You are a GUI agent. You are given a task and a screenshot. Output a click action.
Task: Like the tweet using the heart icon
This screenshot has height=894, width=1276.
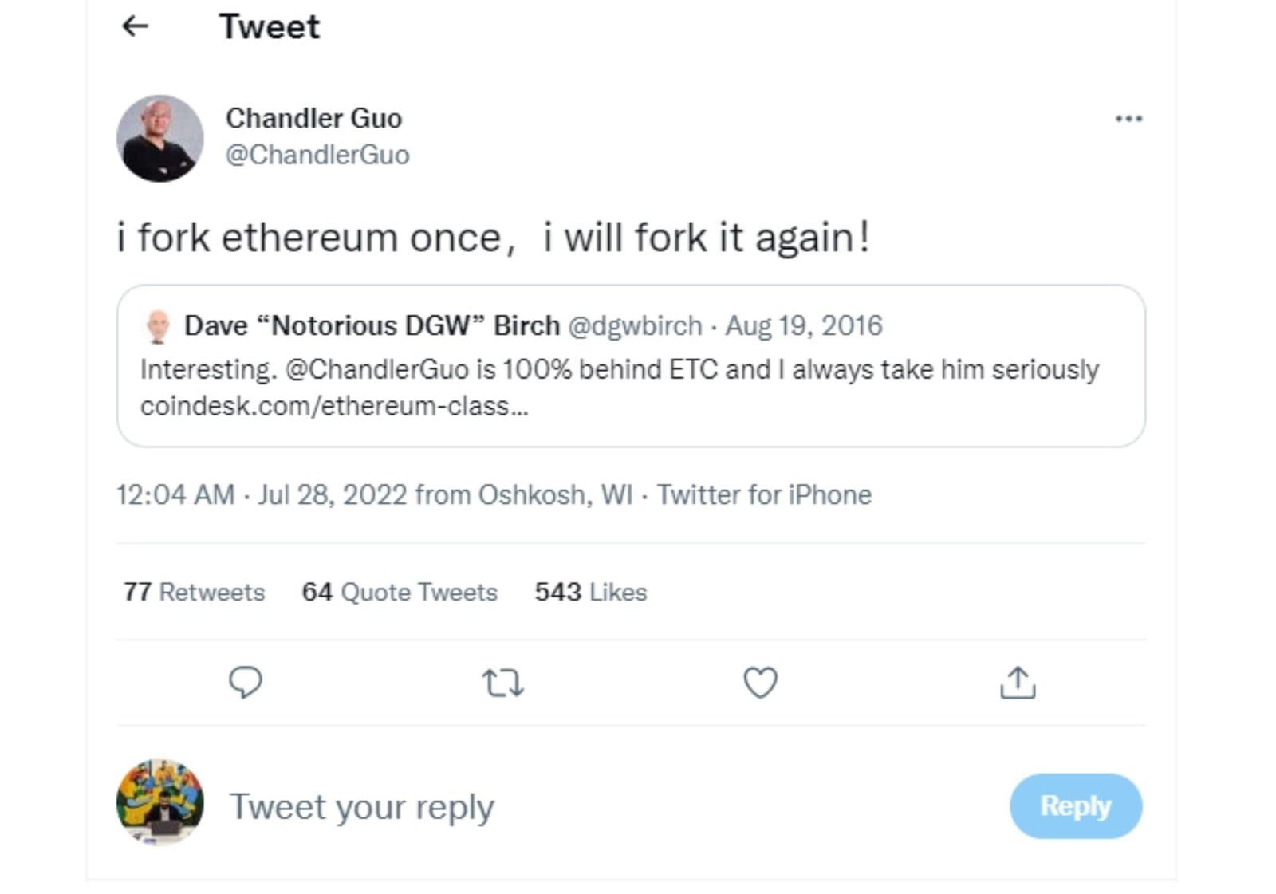[x=762, y=682]
